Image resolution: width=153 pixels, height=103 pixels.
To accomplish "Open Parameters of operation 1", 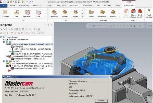I will point(19,47).
